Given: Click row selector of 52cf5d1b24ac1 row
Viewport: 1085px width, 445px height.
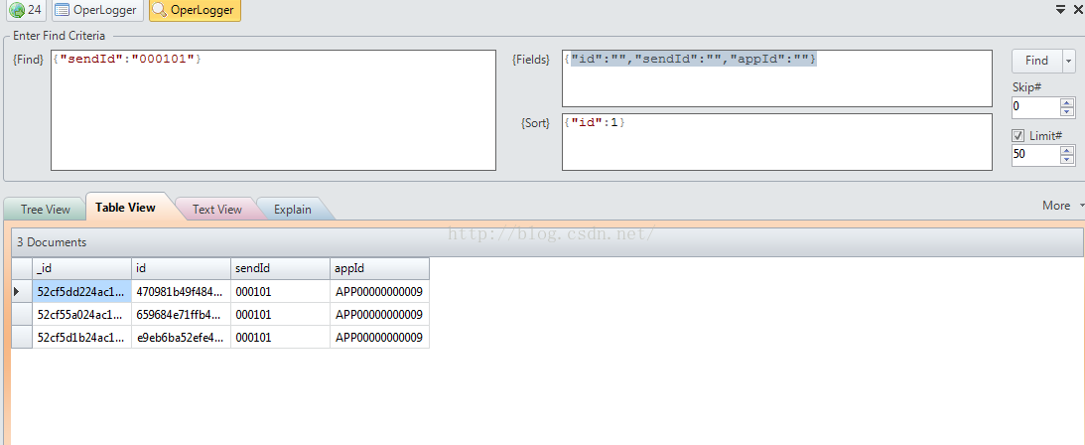Looking at the screenshot, I should tap(22, 337).
